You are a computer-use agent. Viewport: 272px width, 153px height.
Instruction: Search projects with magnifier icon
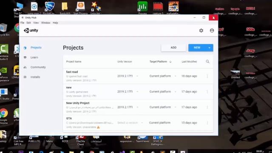coord(207,62)
